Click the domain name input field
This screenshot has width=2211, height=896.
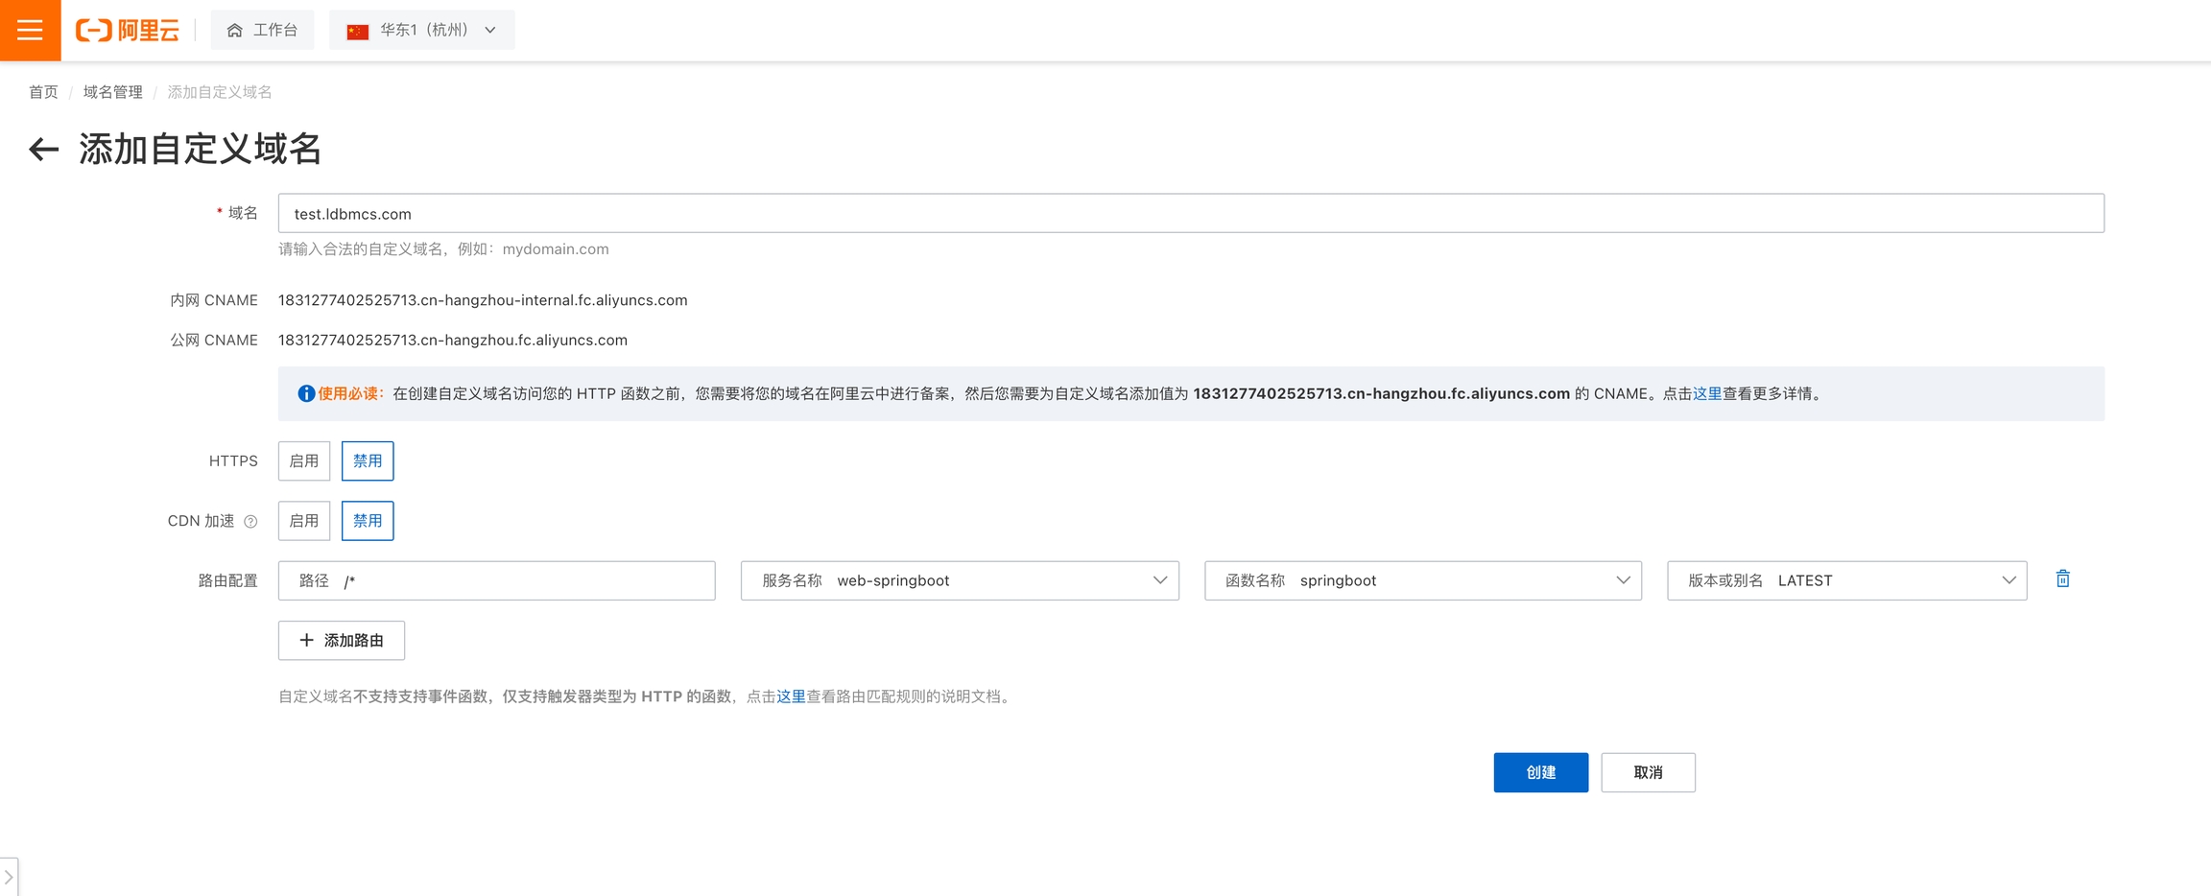[1190, 213]
